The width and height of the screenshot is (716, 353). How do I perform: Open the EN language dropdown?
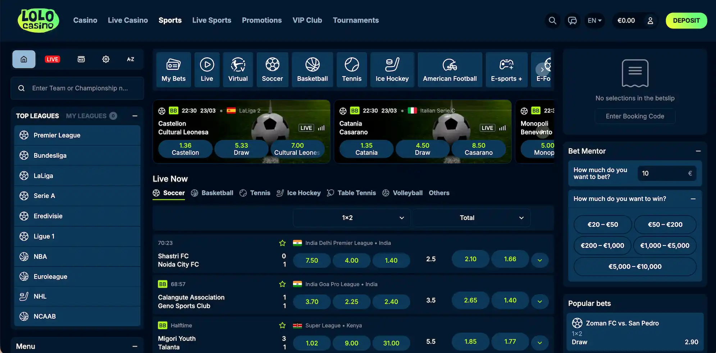594,20
